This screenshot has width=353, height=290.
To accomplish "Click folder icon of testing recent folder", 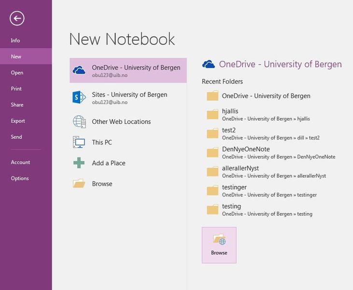I will coord(212,210).
